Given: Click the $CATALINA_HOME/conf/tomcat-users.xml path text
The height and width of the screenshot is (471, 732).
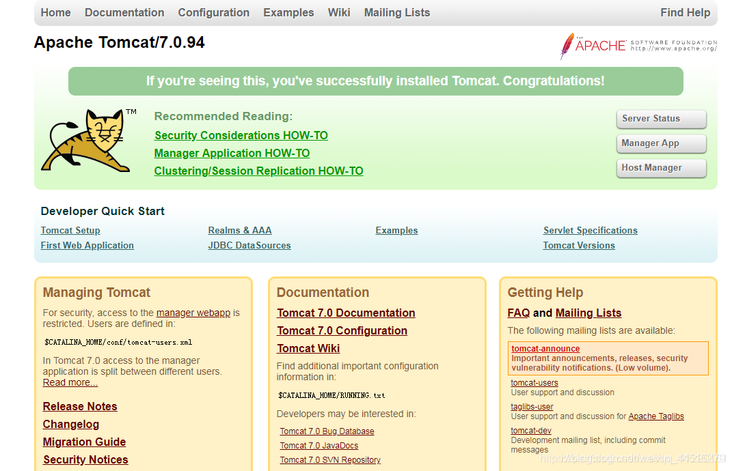Looking at the screenshot, I should tap(118, 342).
